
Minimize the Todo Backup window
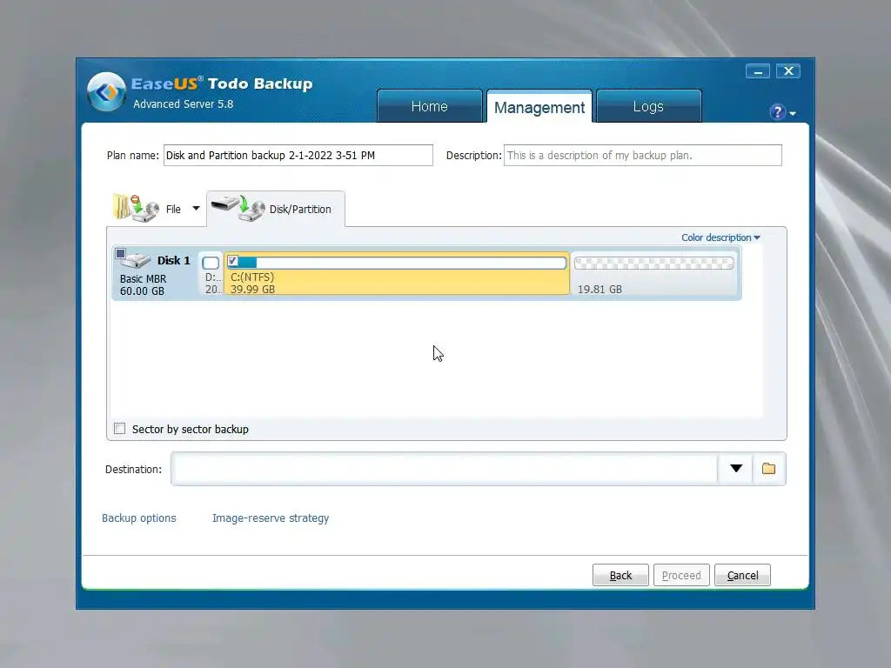758,71
